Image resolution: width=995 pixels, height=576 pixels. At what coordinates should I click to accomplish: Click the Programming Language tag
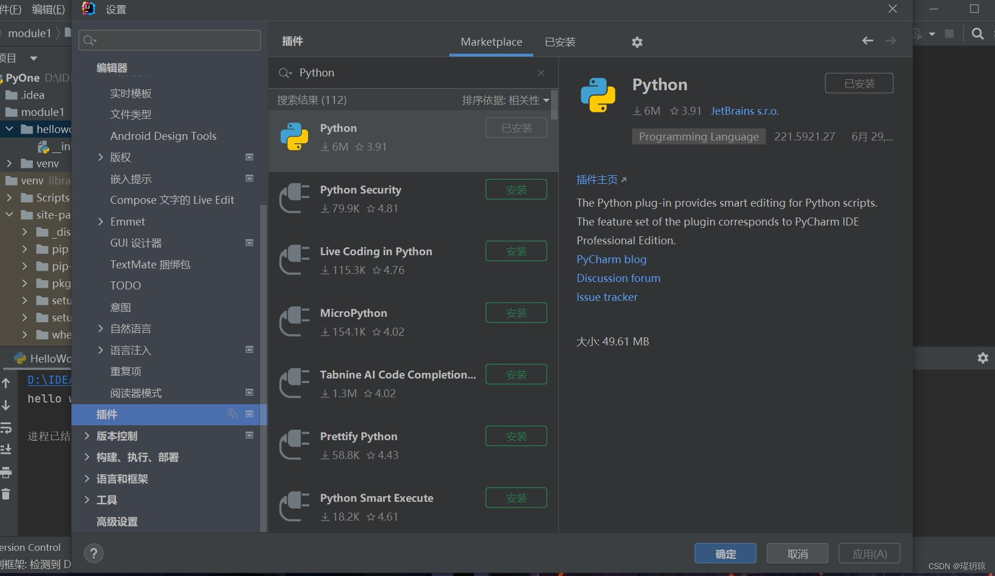coord(698,136)
